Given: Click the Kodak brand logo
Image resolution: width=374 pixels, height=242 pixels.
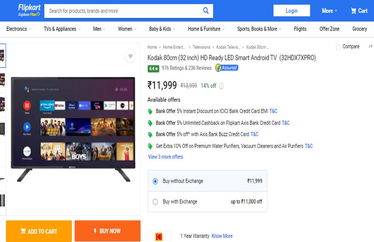Looking at the screenshot, I should click(x=159, y=237).
